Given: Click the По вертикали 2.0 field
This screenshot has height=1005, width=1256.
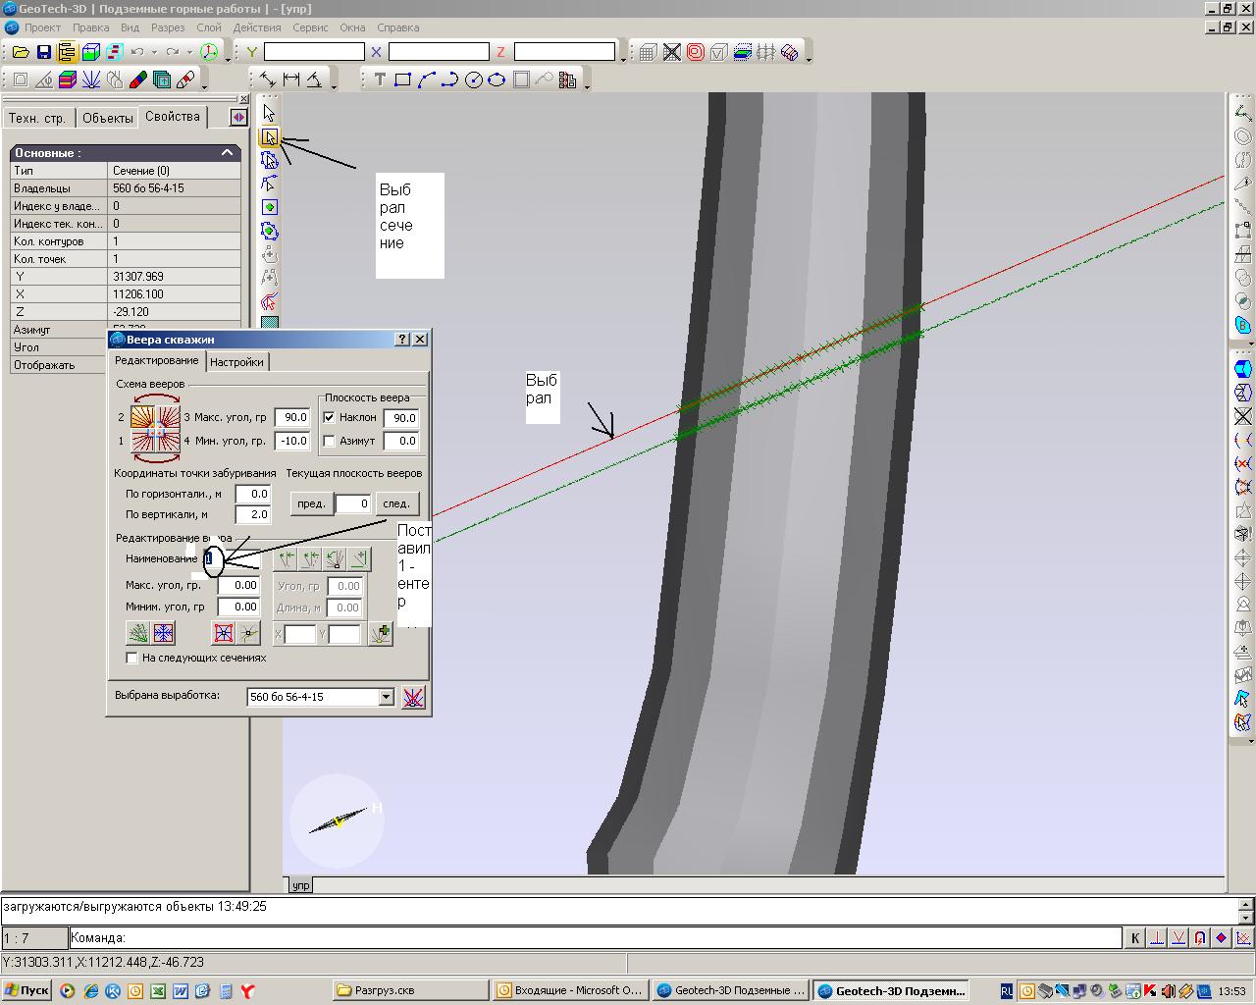Looking at the screenshot, I should click(253, 514).
